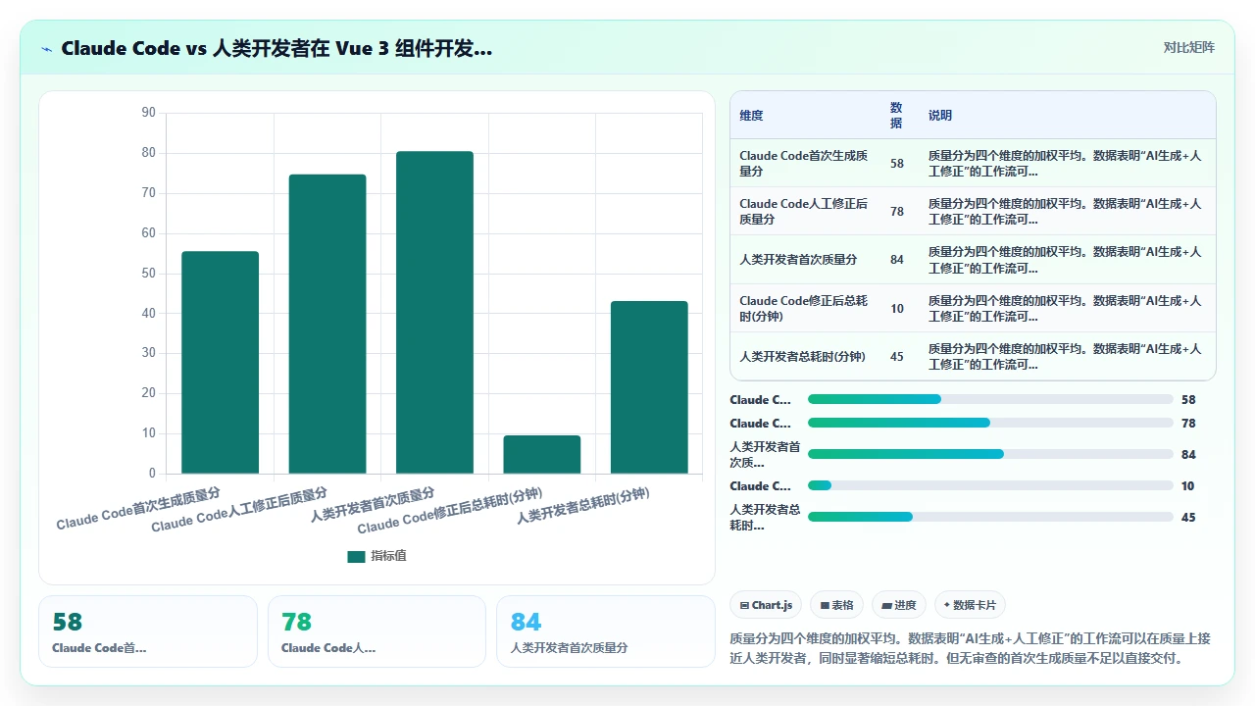Click table cell Claude Code人工修正后质量分

tap(804, 211)
